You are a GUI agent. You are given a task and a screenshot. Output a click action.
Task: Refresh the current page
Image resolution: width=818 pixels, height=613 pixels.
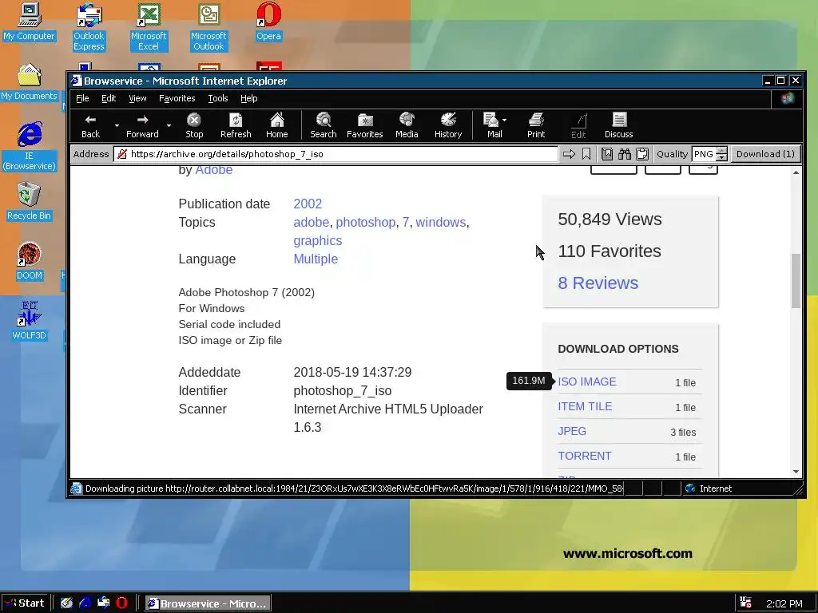tap(236, 125)
